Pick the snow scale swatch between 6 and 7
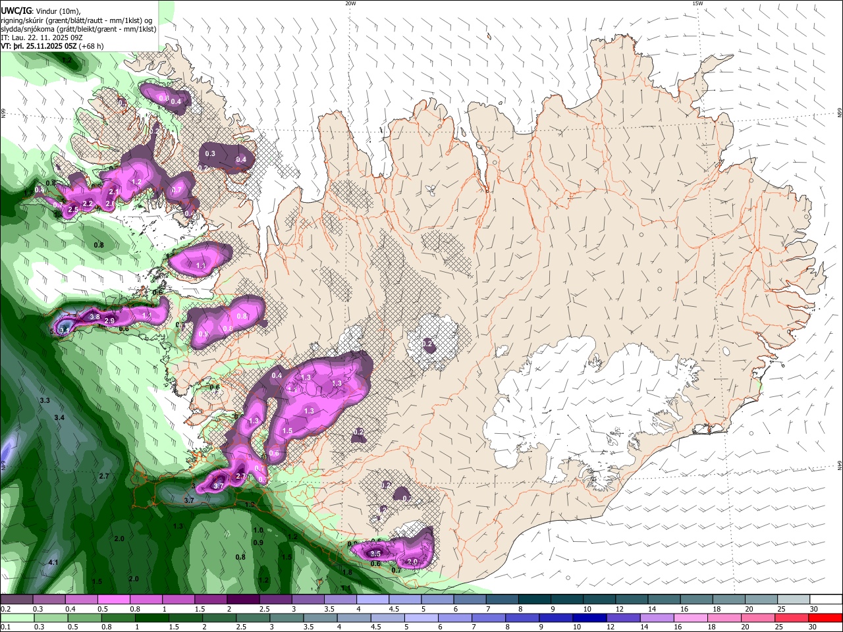Image resolution: width=843 pixels, height=632 pixels. pos(468,599)
